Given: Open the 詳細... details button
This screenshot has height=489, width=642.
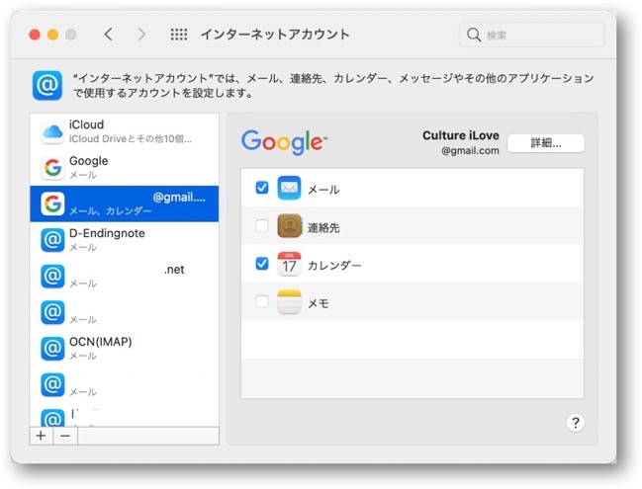Looking at the screenshot, I should tap(546, 143).
